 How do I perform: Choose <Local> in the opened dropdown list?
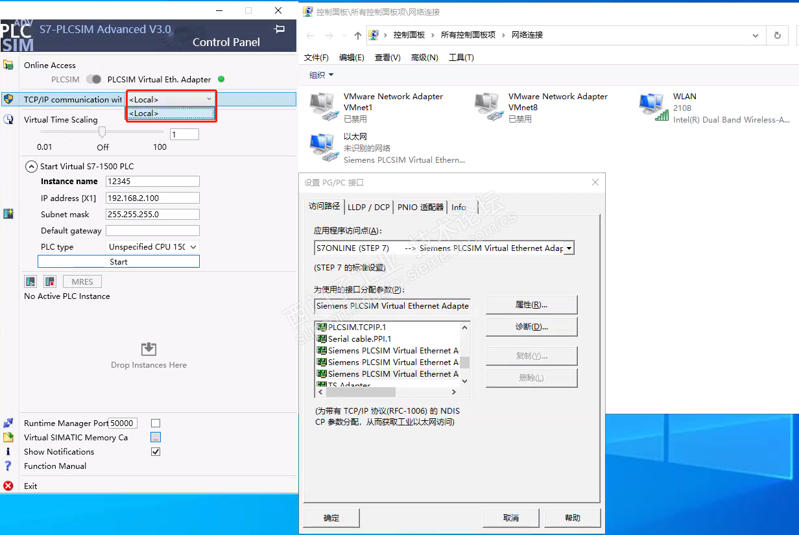tap(171, 113)
